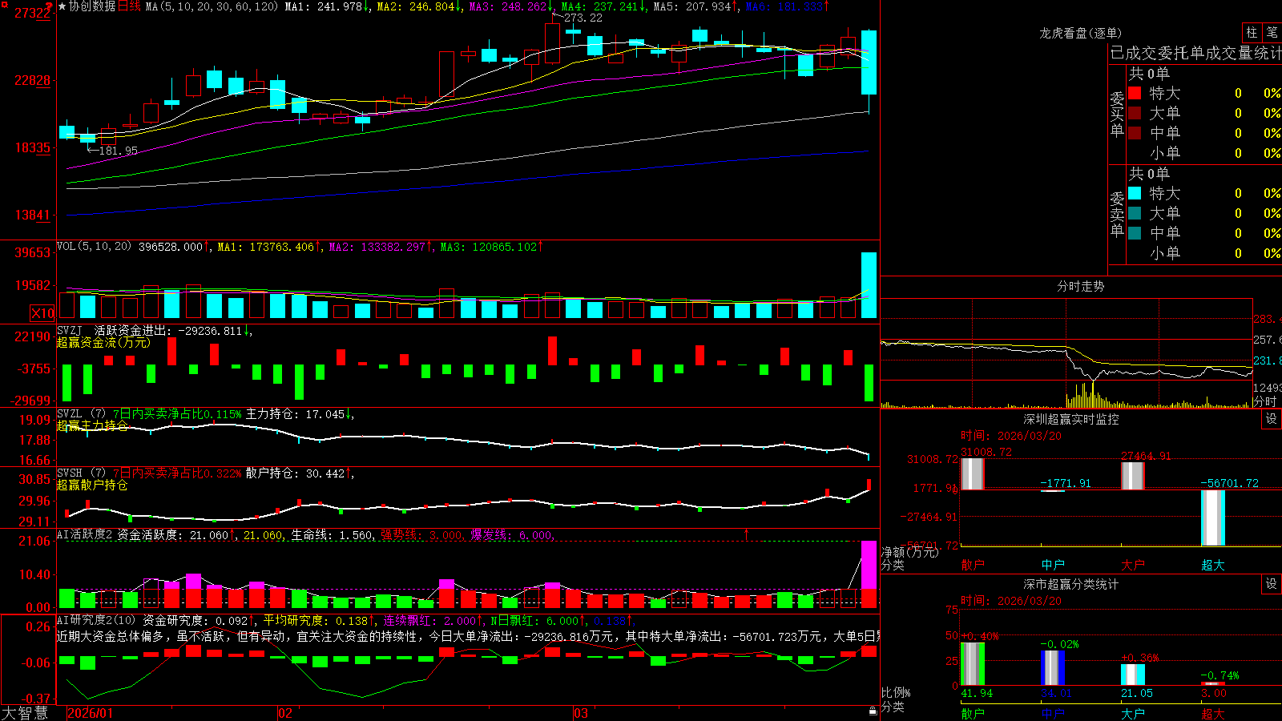Screen dimensions: 1282x721
Task: Click the teal 大单 sell-order swatch
Action: click(x=1135, y=213)
